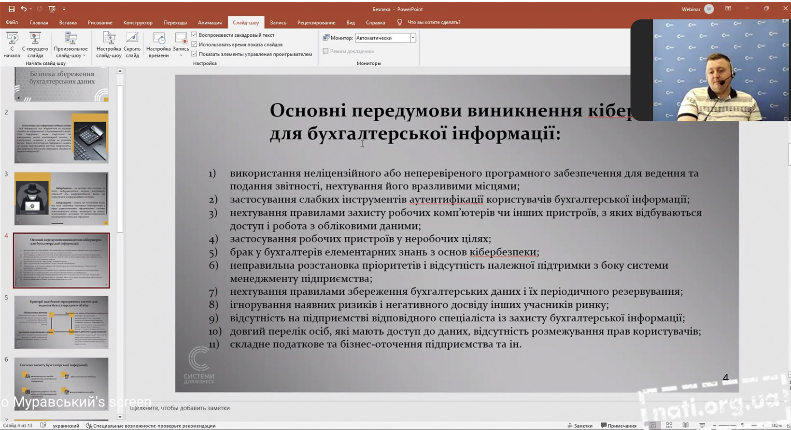Click thumbnail panel scroll down arrow
The width and height of the screenshot is (791, 430).
120,416
